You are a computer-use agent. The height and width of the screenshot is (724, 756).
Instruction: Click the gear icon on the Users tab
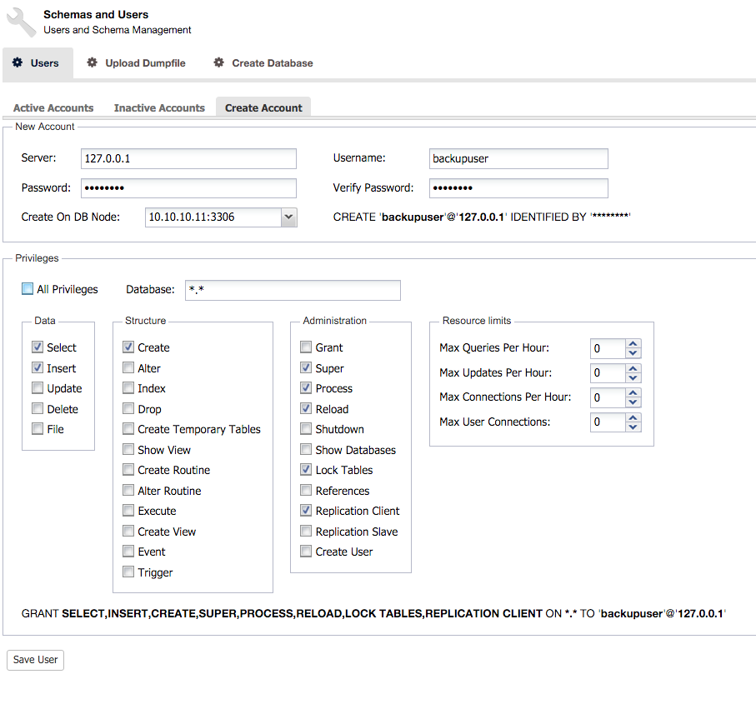pyautogui.click(x=18, y=62)
